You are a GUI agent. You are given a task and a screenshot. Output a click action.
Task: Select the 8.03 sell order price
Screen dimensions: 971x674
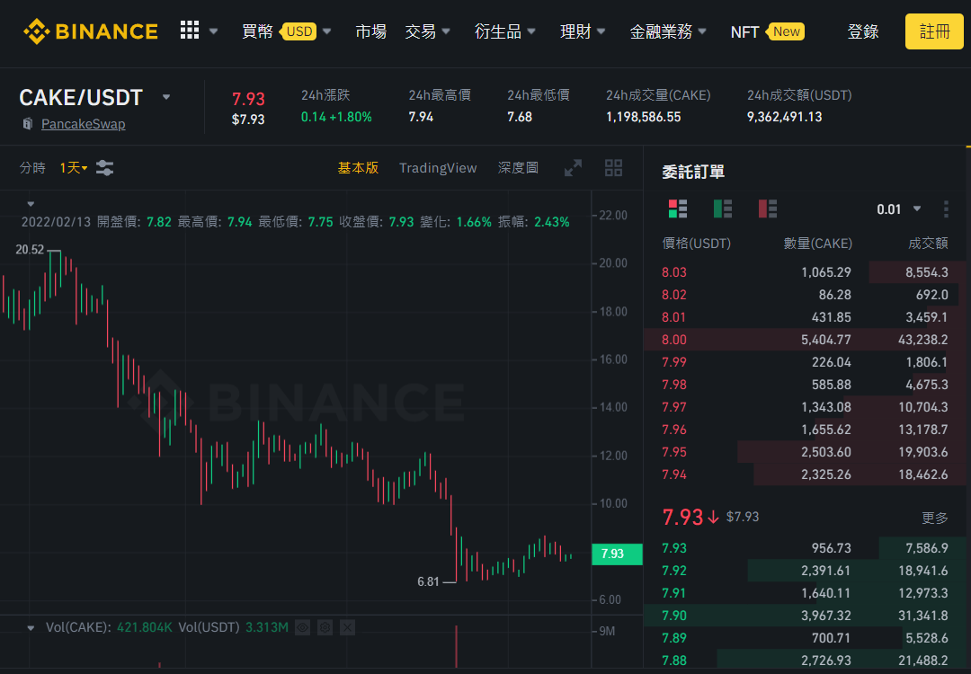coord(673,271)
